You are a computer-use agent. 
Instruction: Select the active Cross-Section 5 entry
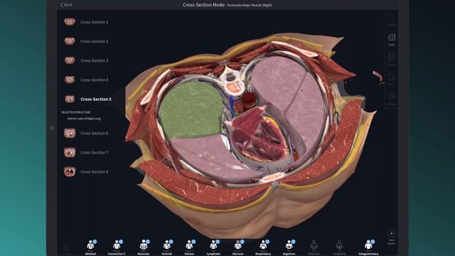click(87, 99)
